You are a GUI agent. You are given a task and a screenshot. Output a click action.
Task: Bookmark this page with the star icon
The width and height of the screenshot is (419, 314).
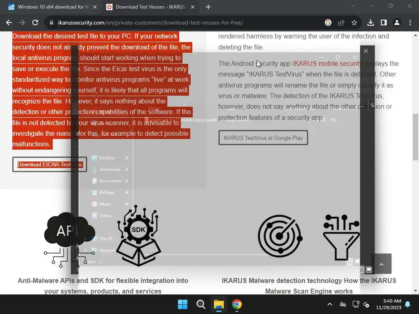coord(354,23)
